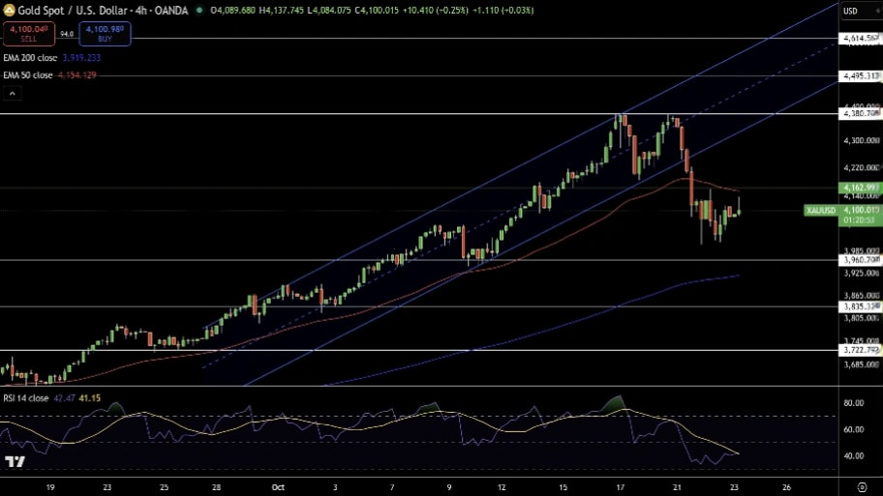Screen dimensions: 883x496
Task: Open chart settings gear at bottom right
Action: [x=862, y=487]
